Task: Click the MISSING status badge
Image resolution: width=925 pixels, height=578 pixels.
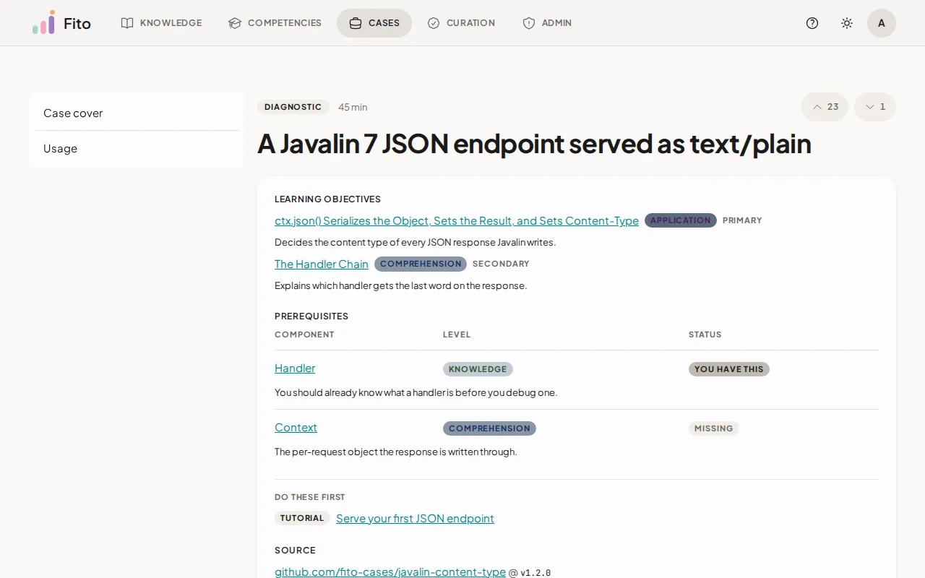Action: 714,428
